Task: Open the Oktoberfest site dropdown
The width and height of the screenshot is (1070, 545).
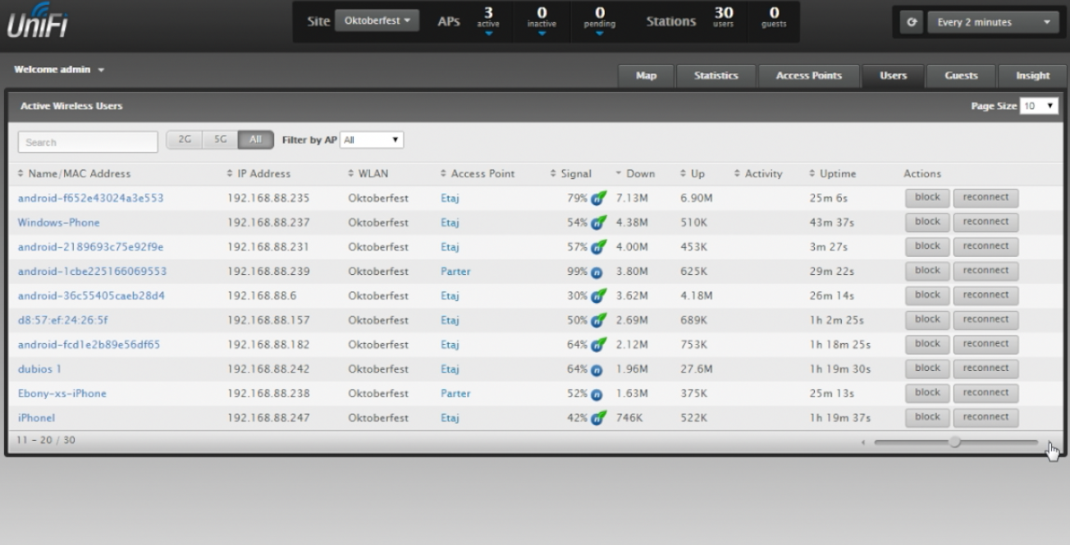Action: coord(377,21)
